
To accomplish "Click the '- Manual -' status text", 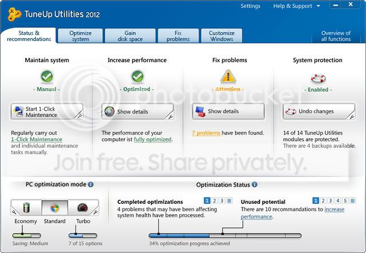I will tap(46, 89).
